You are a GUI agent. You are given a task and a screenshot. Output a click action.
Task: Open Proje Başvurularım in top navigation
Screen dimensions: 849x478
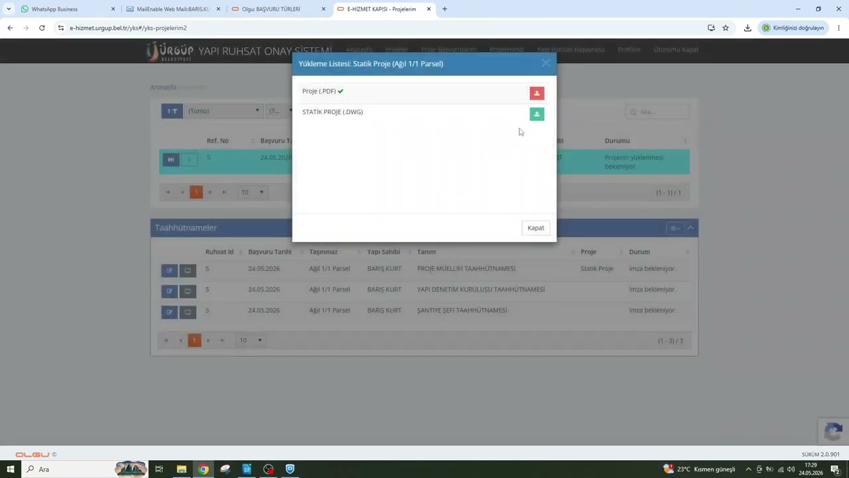click(448, 49)
